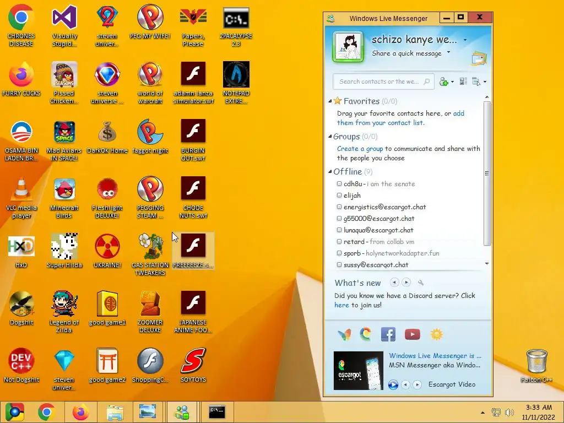The width and height of the screenshot is (564, 423).
Task: Click the Escargot video thumbnail
Action: tap(358, 371)
